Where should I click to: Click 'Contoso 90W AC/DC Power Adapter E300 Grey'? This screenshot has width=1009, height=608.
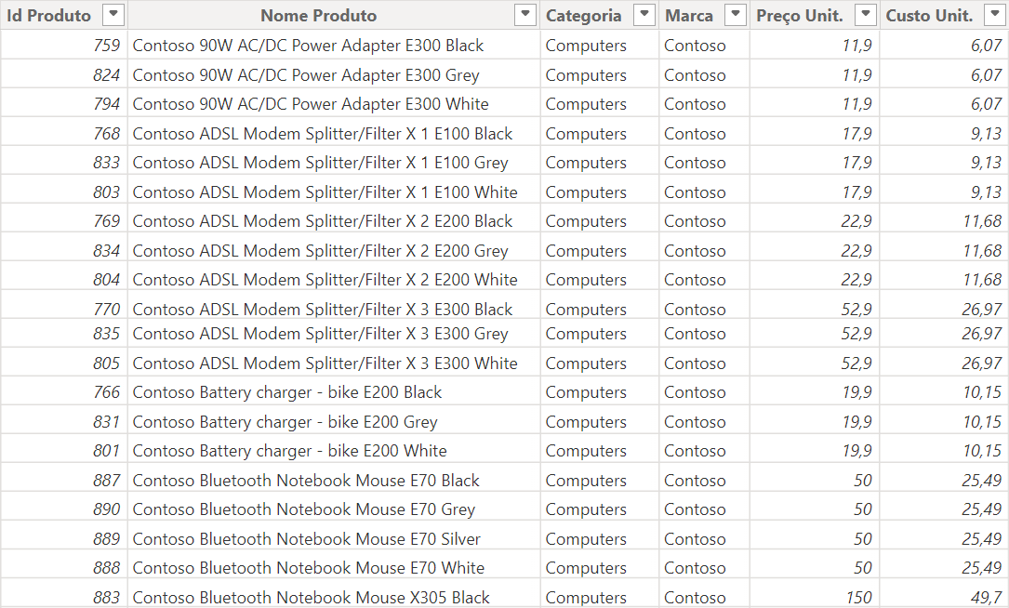(x=306, y=75)
